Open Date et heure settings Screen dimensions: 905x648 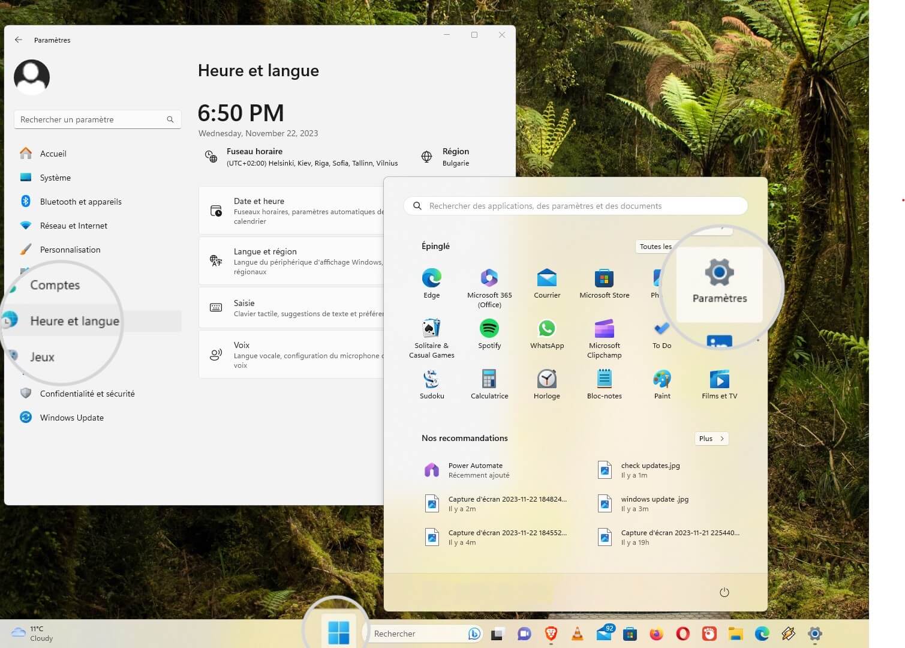(x=291, y=211)
